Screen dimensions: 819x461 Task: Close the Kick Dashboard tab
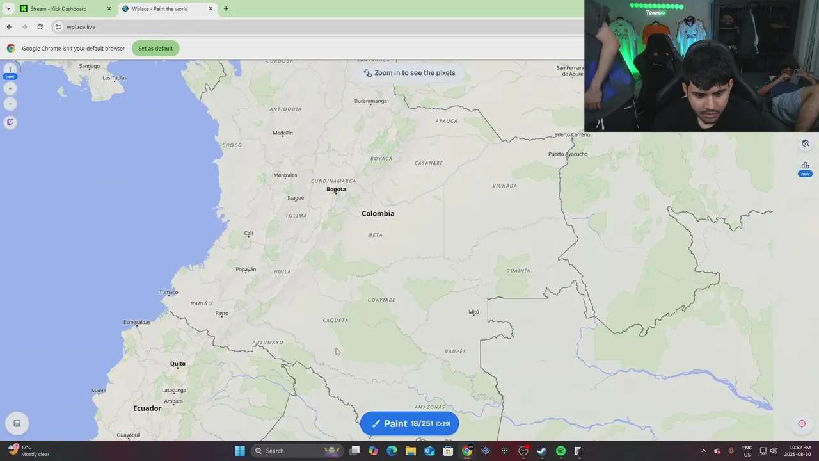109,9
